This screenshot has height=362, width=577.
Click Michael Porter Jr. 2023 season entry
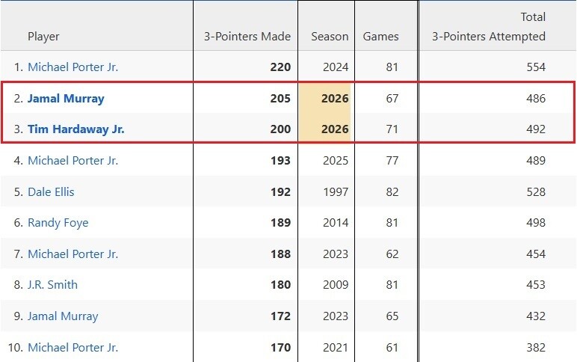72,254
